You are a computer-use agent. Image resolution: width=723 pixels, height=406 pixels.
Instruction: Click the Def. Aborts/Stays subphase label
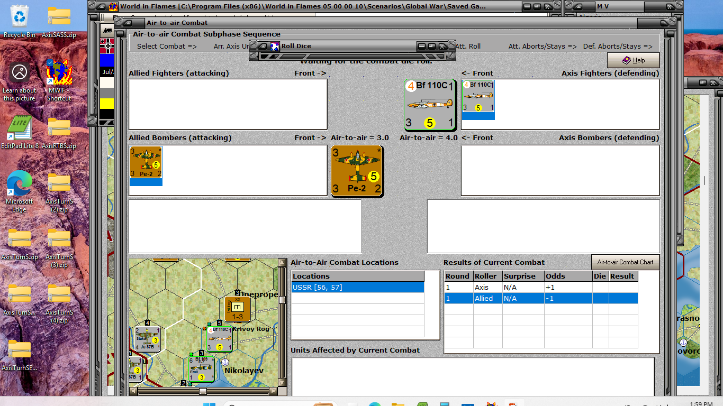click(618, 46)
